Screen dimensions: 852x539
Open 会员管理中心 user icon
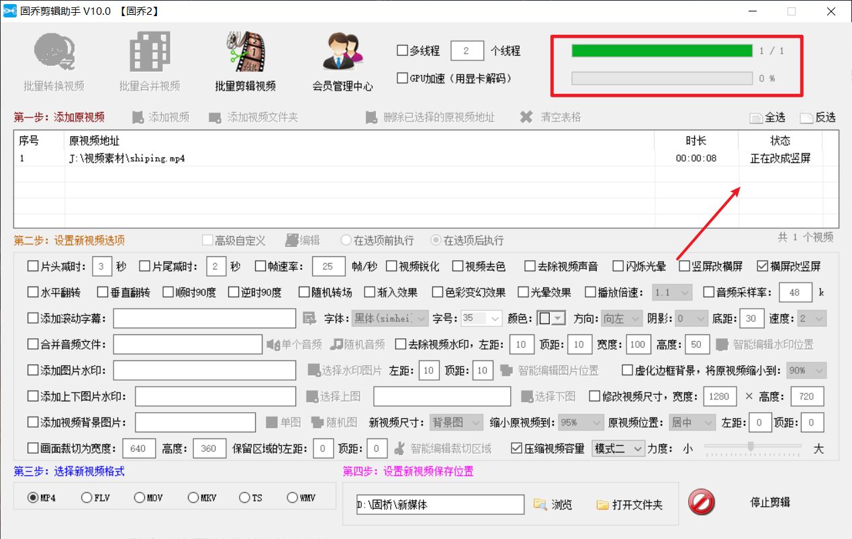pos(342,52)
